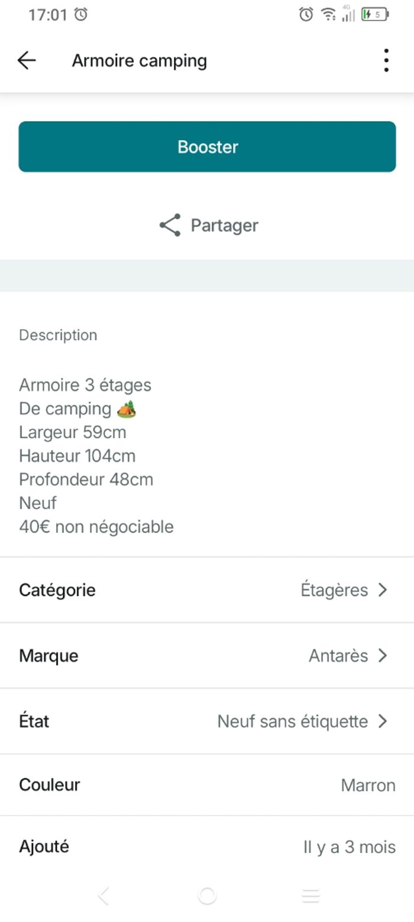This screenshot has height=922, width=414.
Task: Tap the alarm icon beside the clock
Action: pos(81,15)
